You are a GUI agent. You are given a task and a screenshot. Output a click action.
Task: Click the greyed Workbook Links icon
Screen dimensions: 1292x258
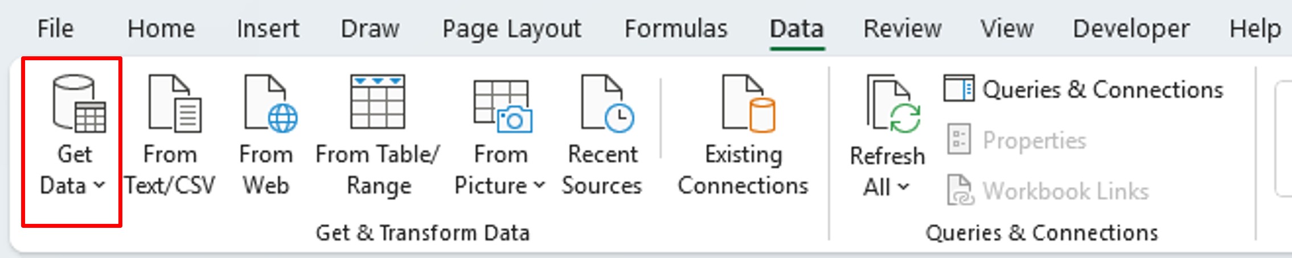pos(960,190)
